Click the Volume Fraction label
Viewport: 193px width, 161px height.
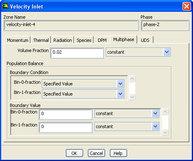click(x=33, y=50)
